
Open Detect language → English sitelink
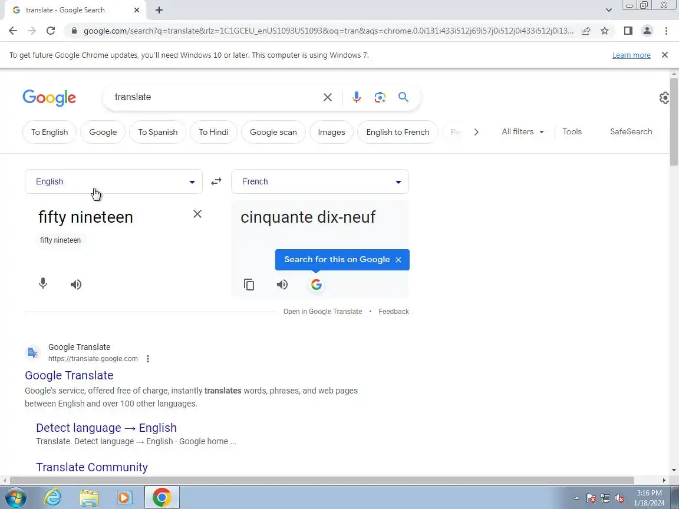pos(106,428)
